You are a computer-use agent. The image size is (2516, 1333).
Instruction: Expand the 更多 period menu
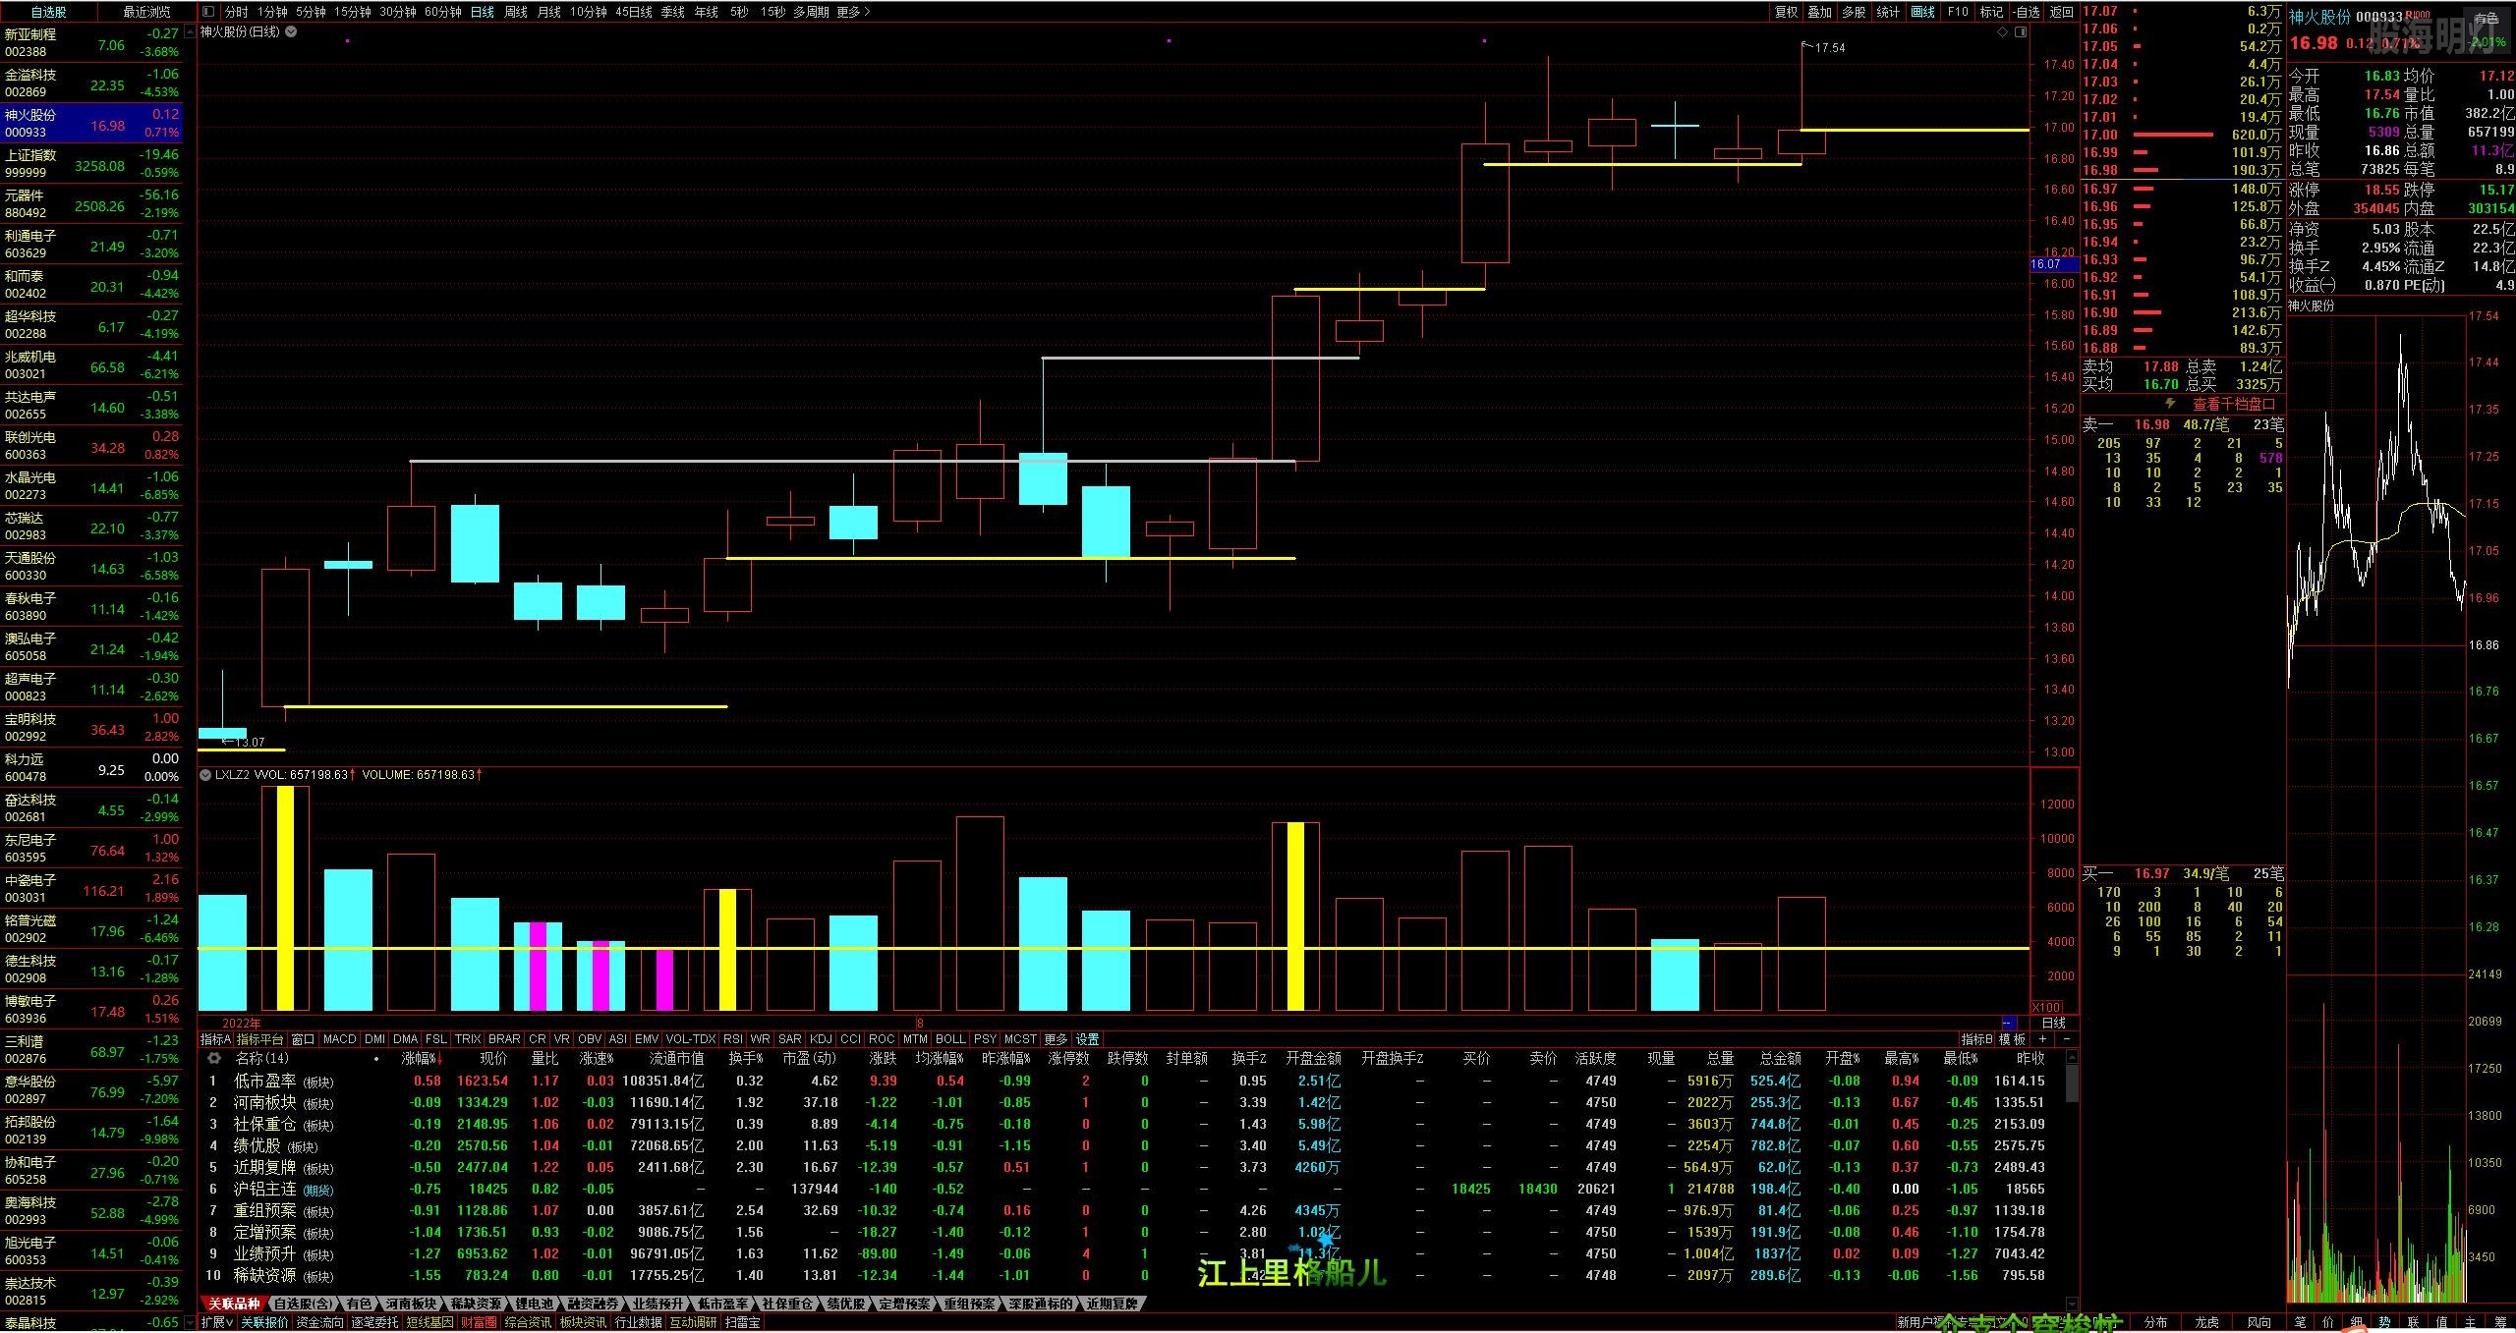853,12
